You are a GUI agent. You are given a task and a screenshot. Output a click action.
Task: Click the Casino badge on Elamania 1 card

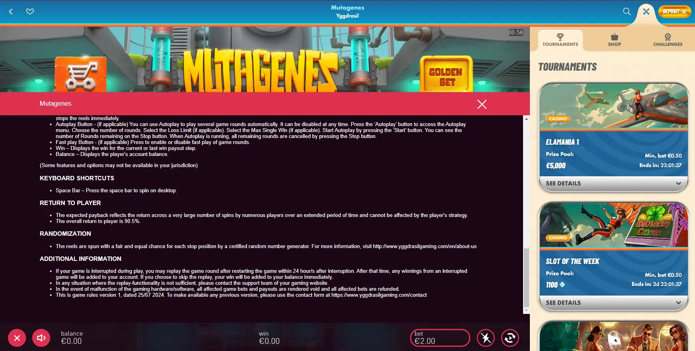(558, 119)
